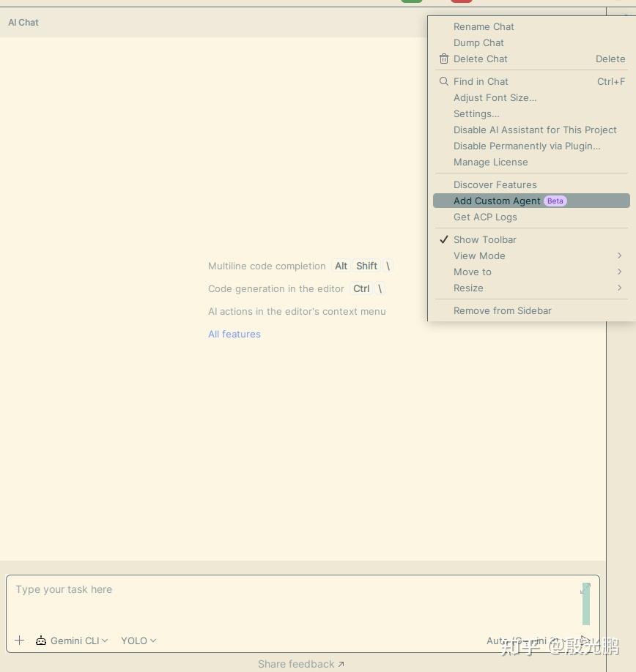Select Remove from Sidebar
Image resolution: width=636 pixels, height=672 pixels.
click(x=531, y=310)
